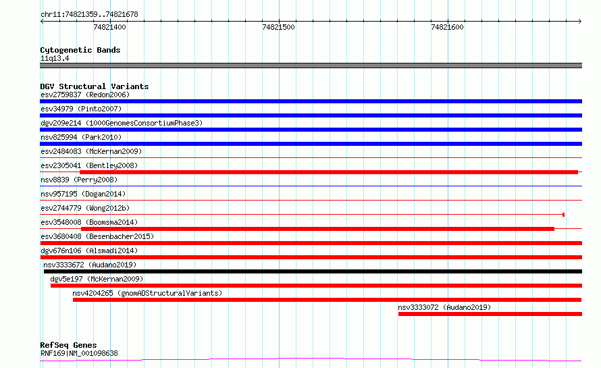
Task: Open the esv34979 (Pinto2007) variant label
Action: point(81,109)
